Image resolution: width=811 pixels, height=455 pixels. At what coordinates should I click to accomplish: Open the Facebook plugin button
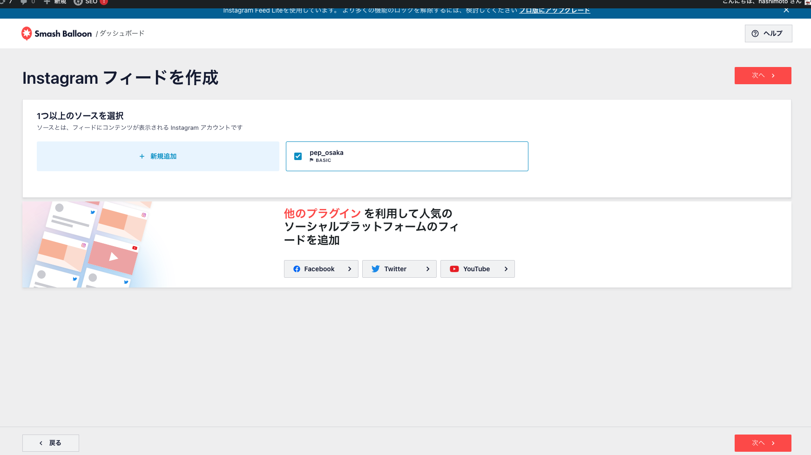[x=321, y=269]
